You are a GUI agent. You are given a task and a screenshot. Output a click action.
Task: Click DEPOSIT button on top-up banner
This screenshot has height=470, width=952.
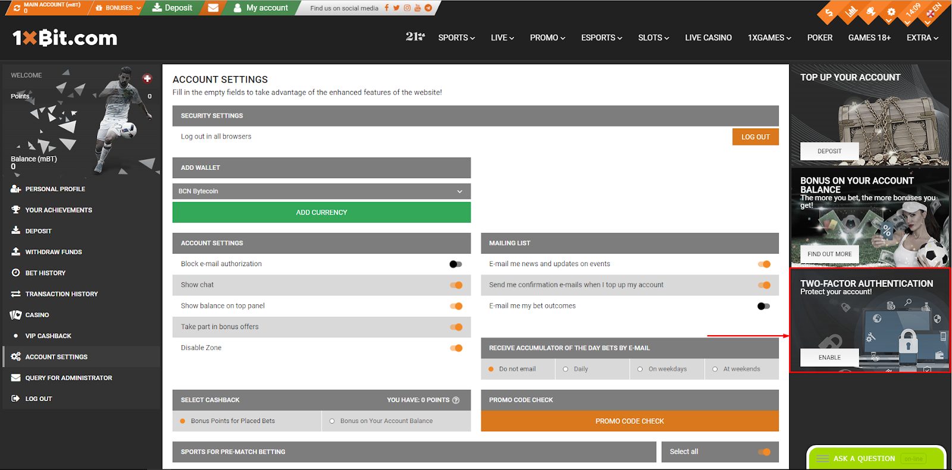(829, 151)
